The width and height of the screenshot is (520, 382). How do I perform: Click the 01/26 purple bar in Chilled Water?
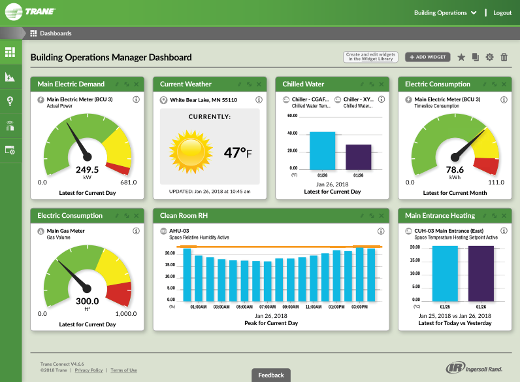[358, 157]
